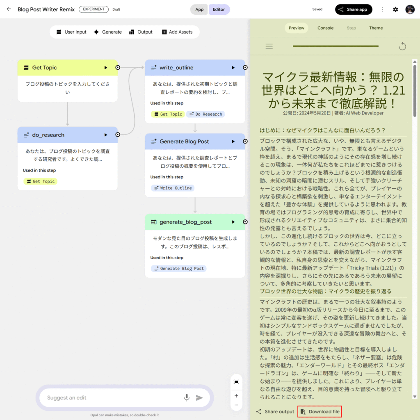Zoom out with the minus icon
The image size is (420, 420).
click(x=236, y=405)
